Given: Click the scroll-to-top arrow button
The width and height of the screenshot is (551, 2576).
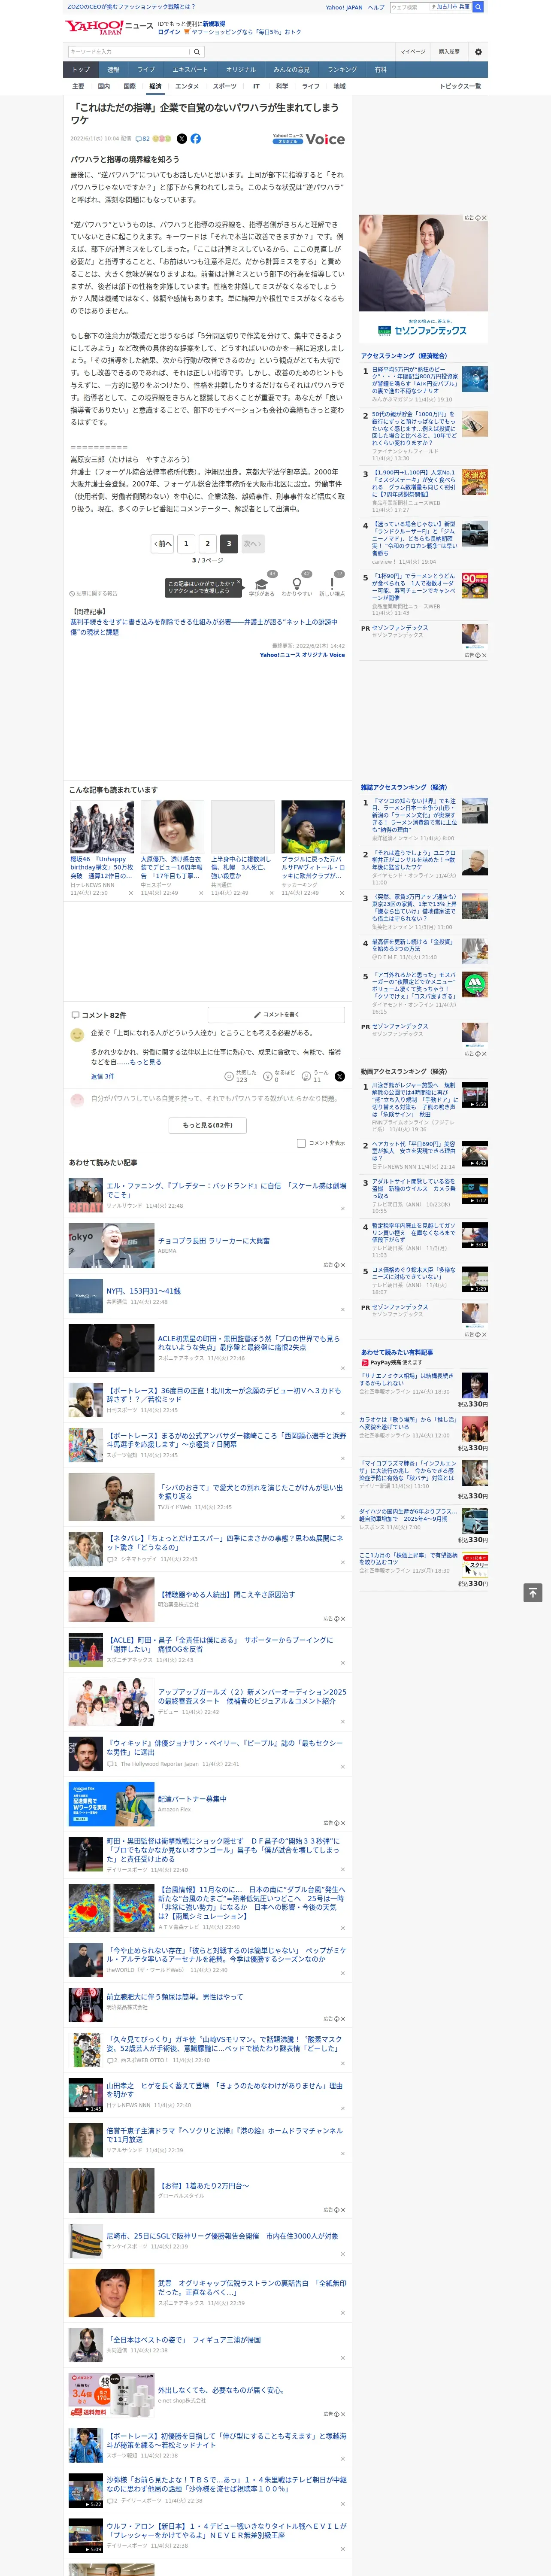Looking at the screenshot, I should tap(533, 1593).
